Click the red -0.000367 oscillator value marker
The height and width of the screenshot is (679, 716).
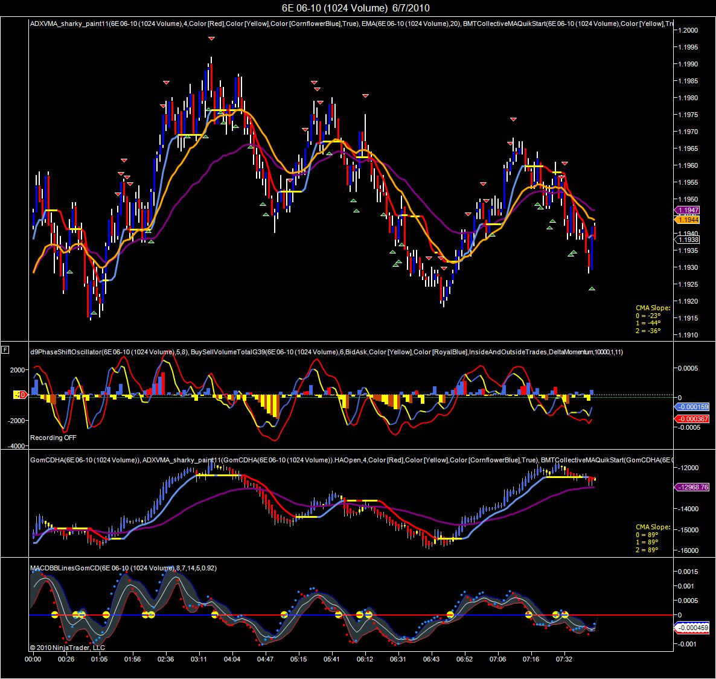click(x=692, y=419)
